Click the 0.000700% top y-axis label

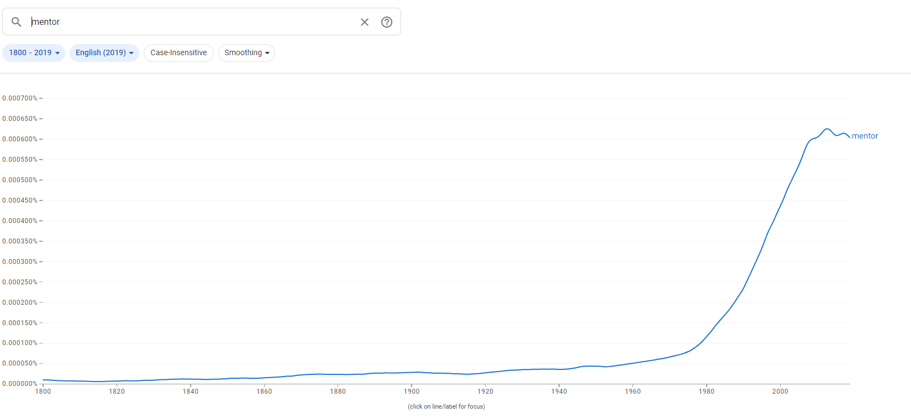[x=20, y=98]
